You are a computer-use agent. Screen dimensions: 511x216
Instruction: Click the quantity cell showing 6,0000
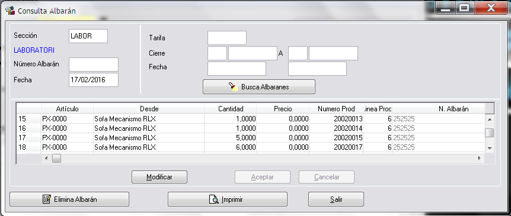pos(231,147)
